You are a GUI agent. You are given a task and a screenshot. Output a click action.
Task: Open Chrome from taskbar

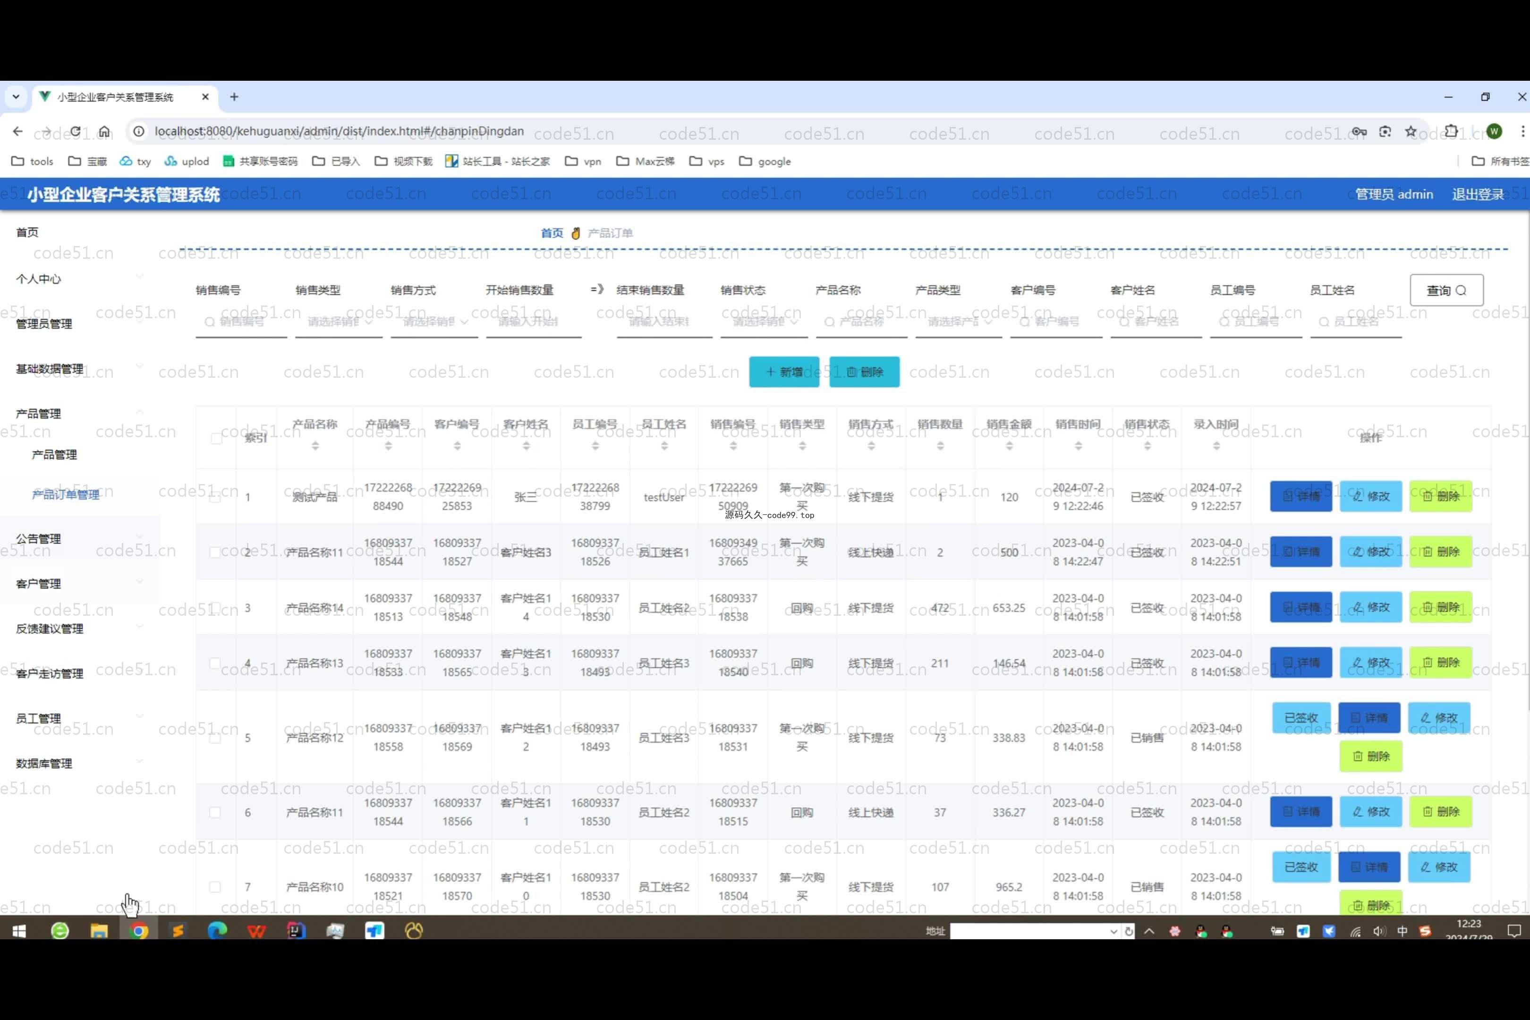(138, 932)
